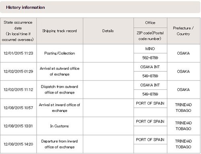The height and width of the screenshot is (154, 201).
Task: Click Dispatch from outward office of exchange
Action: coord(59,89)
